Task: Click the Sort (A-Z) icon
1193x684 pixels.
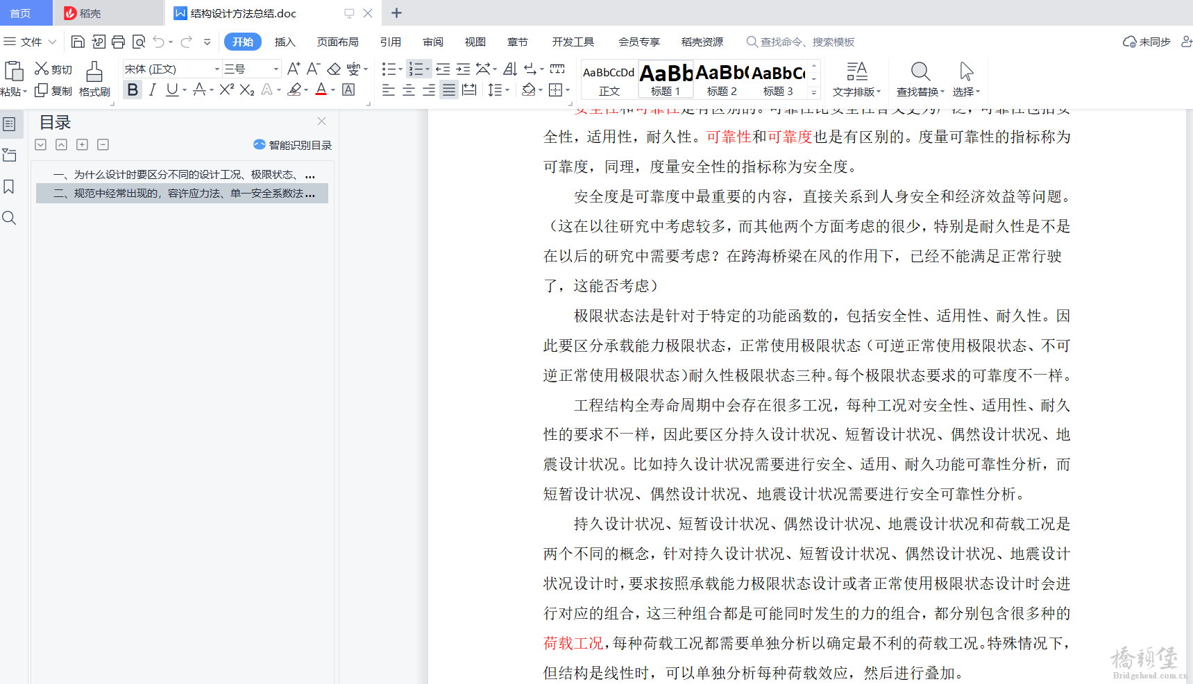Action: click(510, 69)
